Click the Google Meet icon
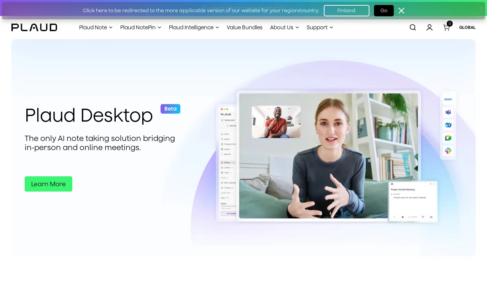The width and height of the screenshot is (487, 304). [x=448, y=138]
